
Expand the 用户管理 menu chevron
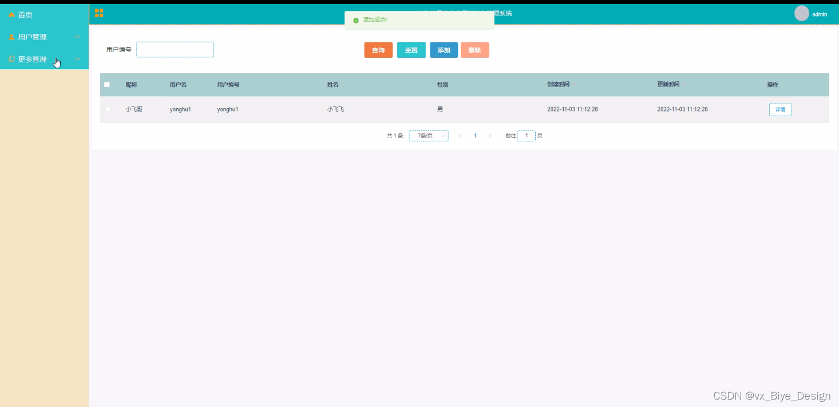coord(78,37)
